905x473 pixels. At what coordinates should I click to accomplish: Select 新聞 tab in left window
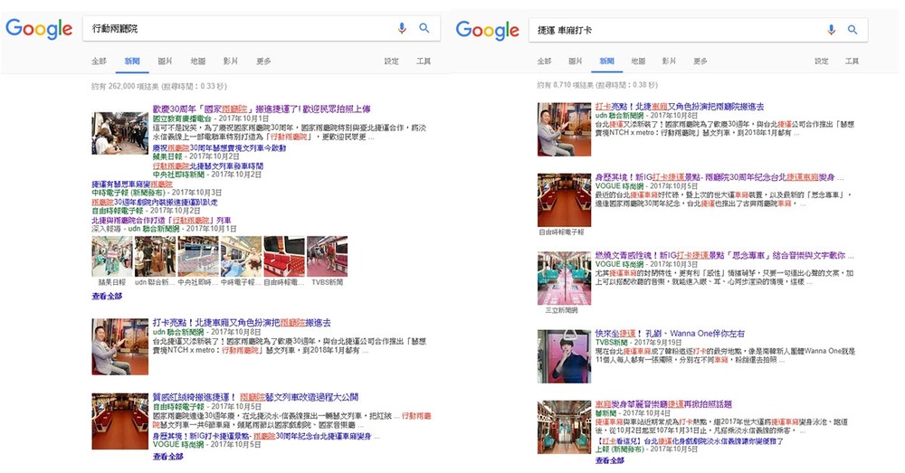click(132, 61)
